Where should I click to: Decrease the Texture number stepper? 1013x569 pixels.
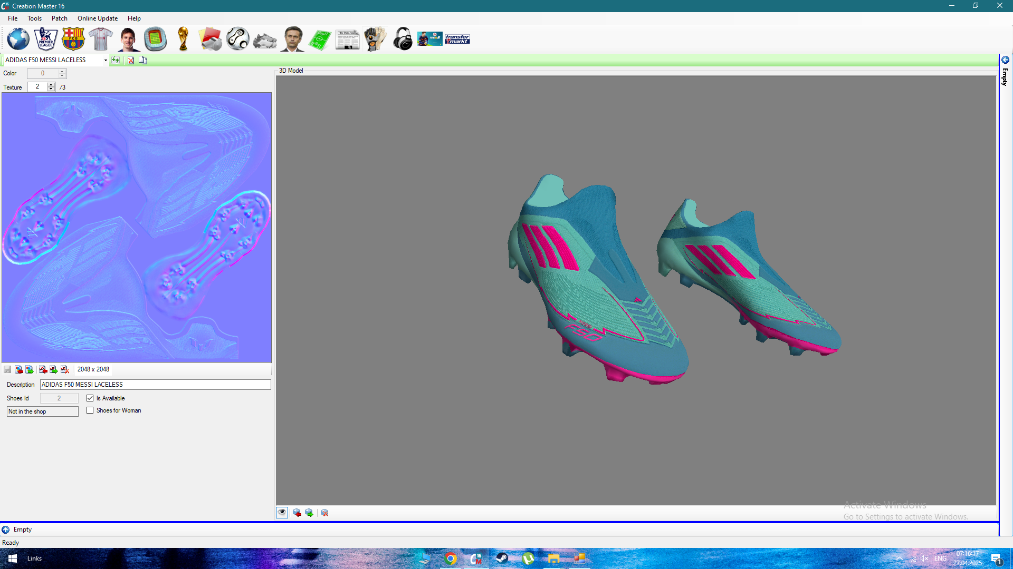[x=51, y=89]
